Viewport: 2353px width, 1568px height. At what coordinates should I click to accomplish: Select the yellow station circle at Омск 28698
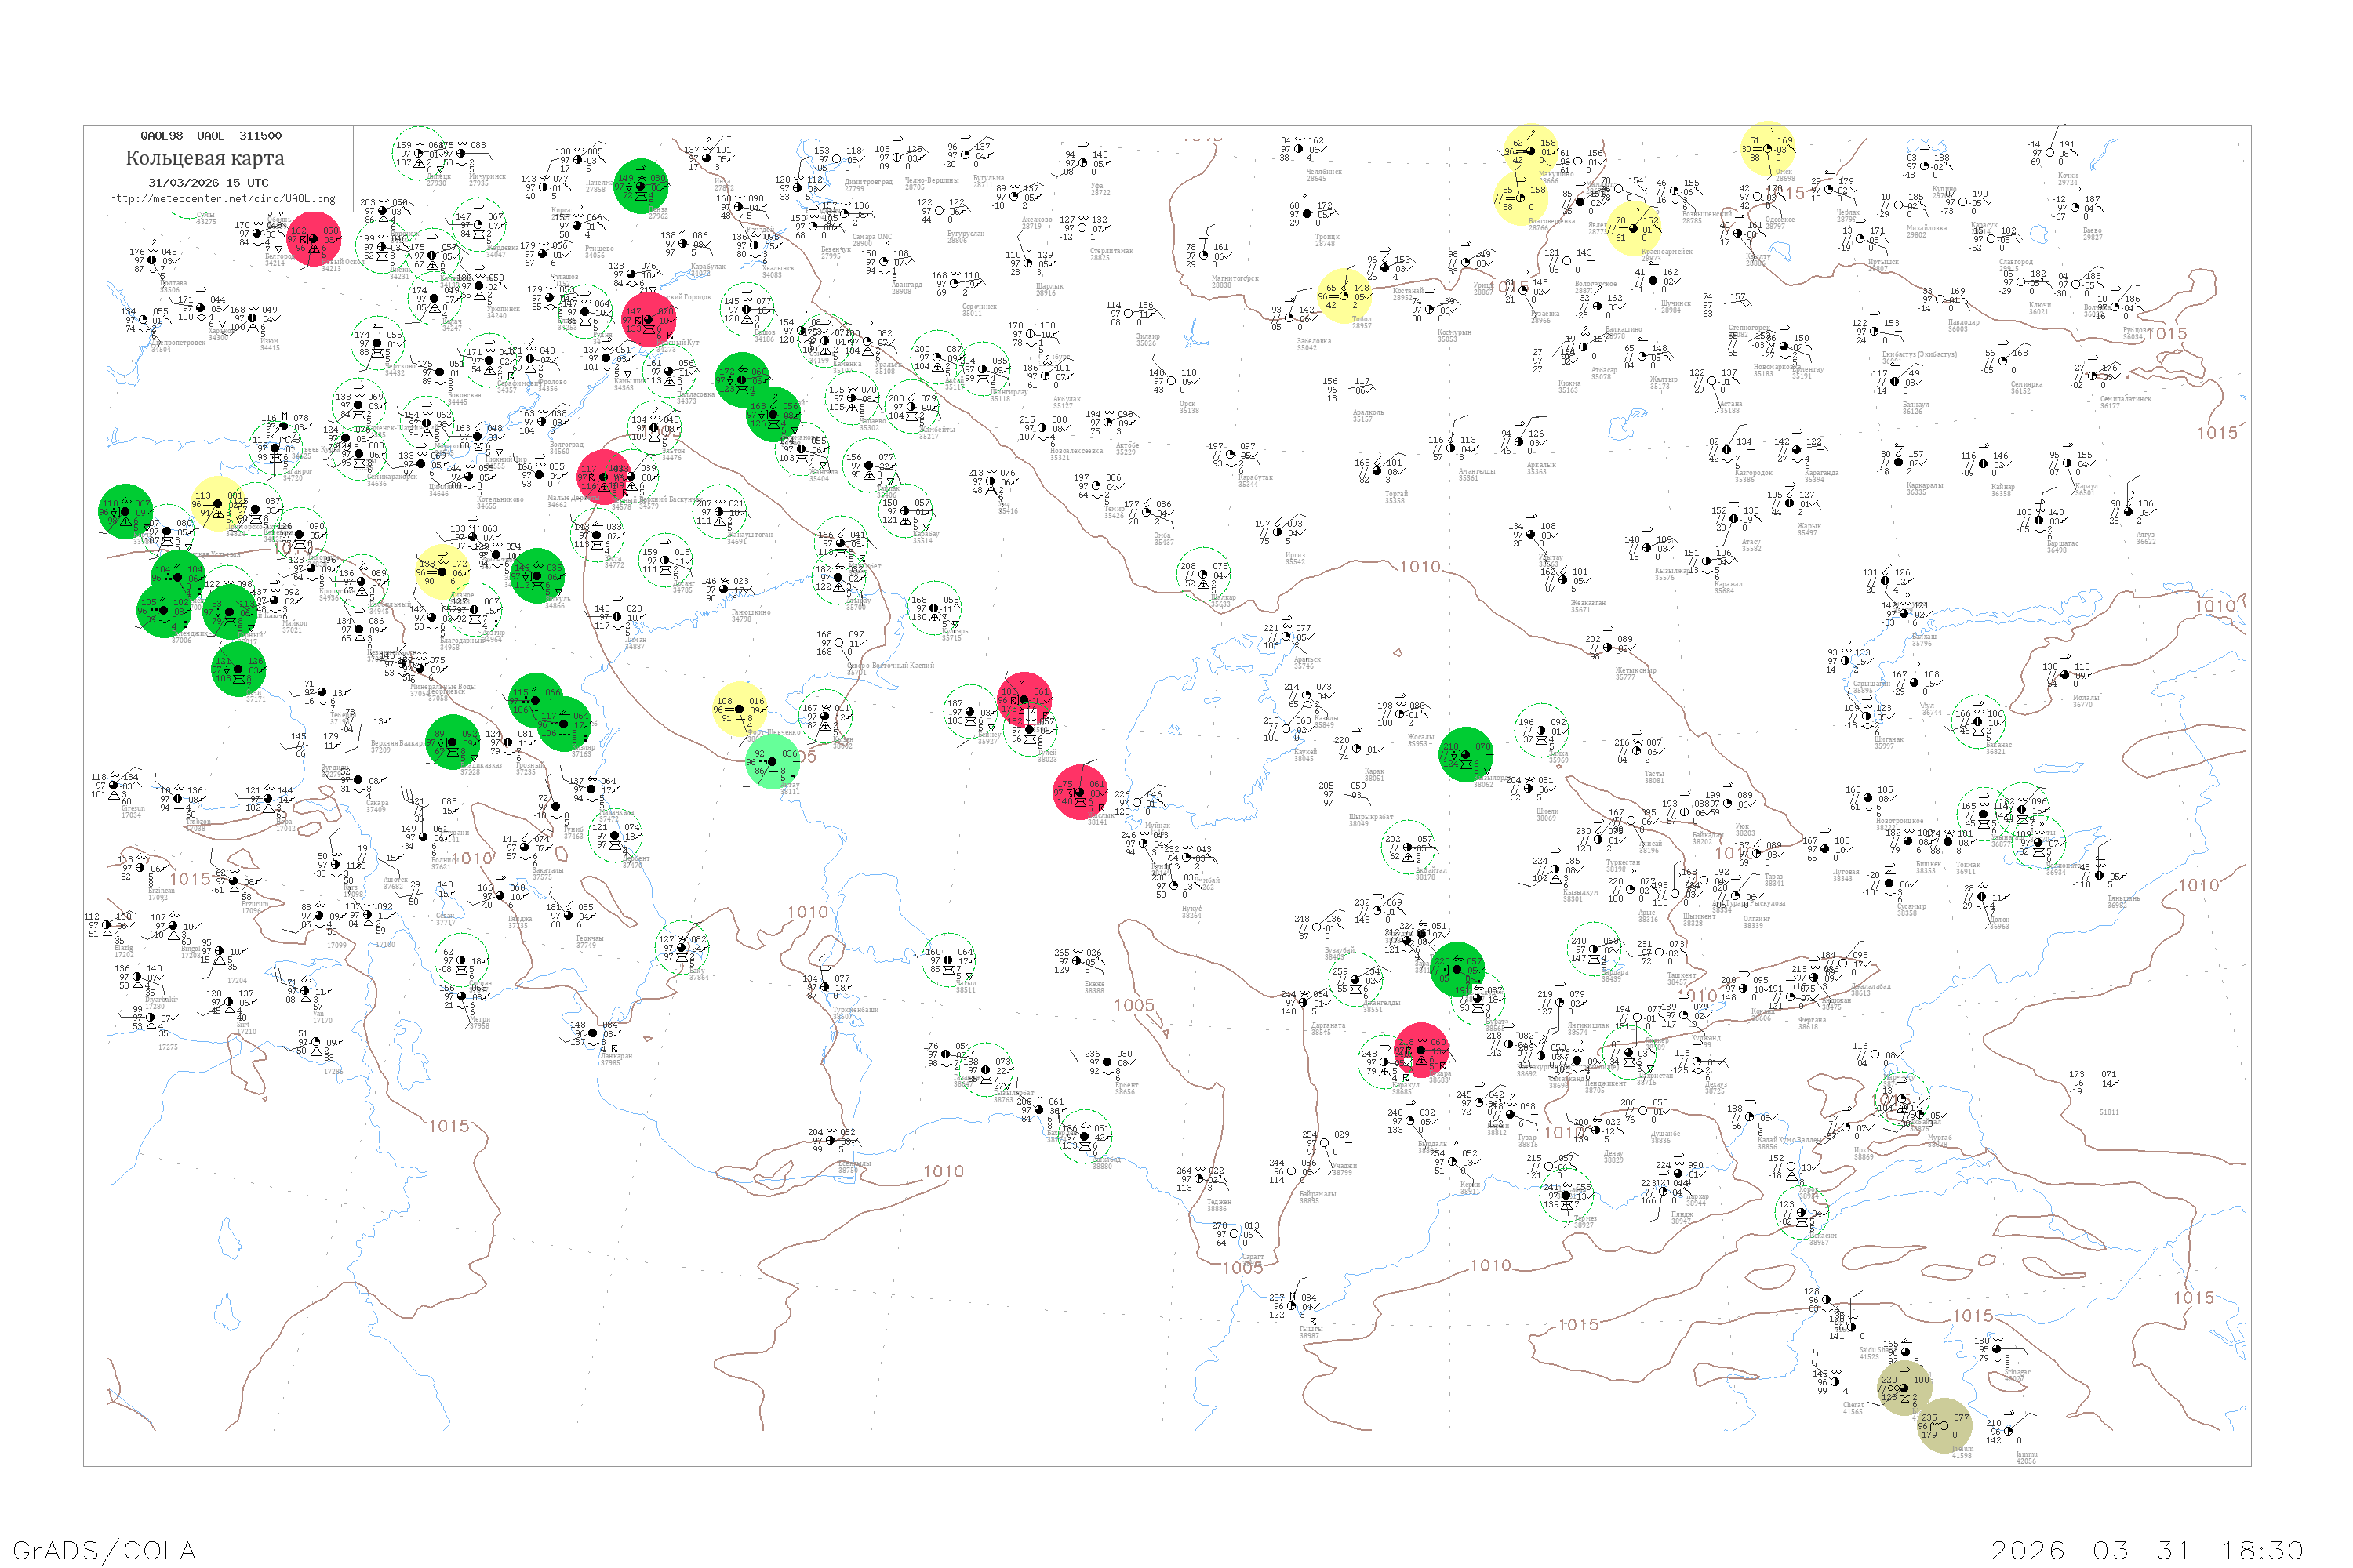pos(1767,149)
